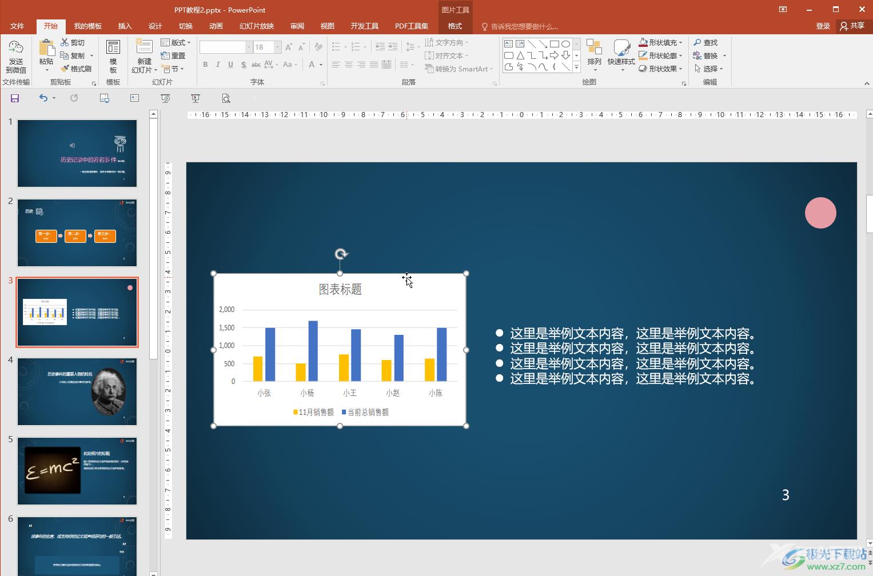Viewport: 873px width, 576px height.
Task: Open the Select (选择) dropdown
Action: [x=709, y=69]
